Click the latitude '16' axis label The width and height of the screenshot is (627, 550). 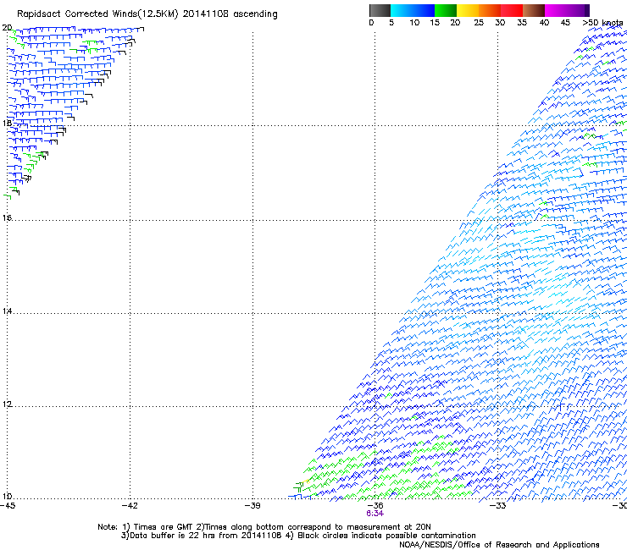[7, 218]
